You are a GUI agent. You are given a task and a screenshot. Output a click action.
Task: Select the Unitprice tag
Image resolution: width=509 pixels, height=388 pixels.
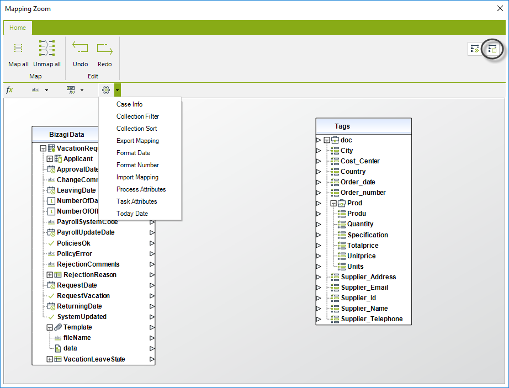click(x=361, y=256)
